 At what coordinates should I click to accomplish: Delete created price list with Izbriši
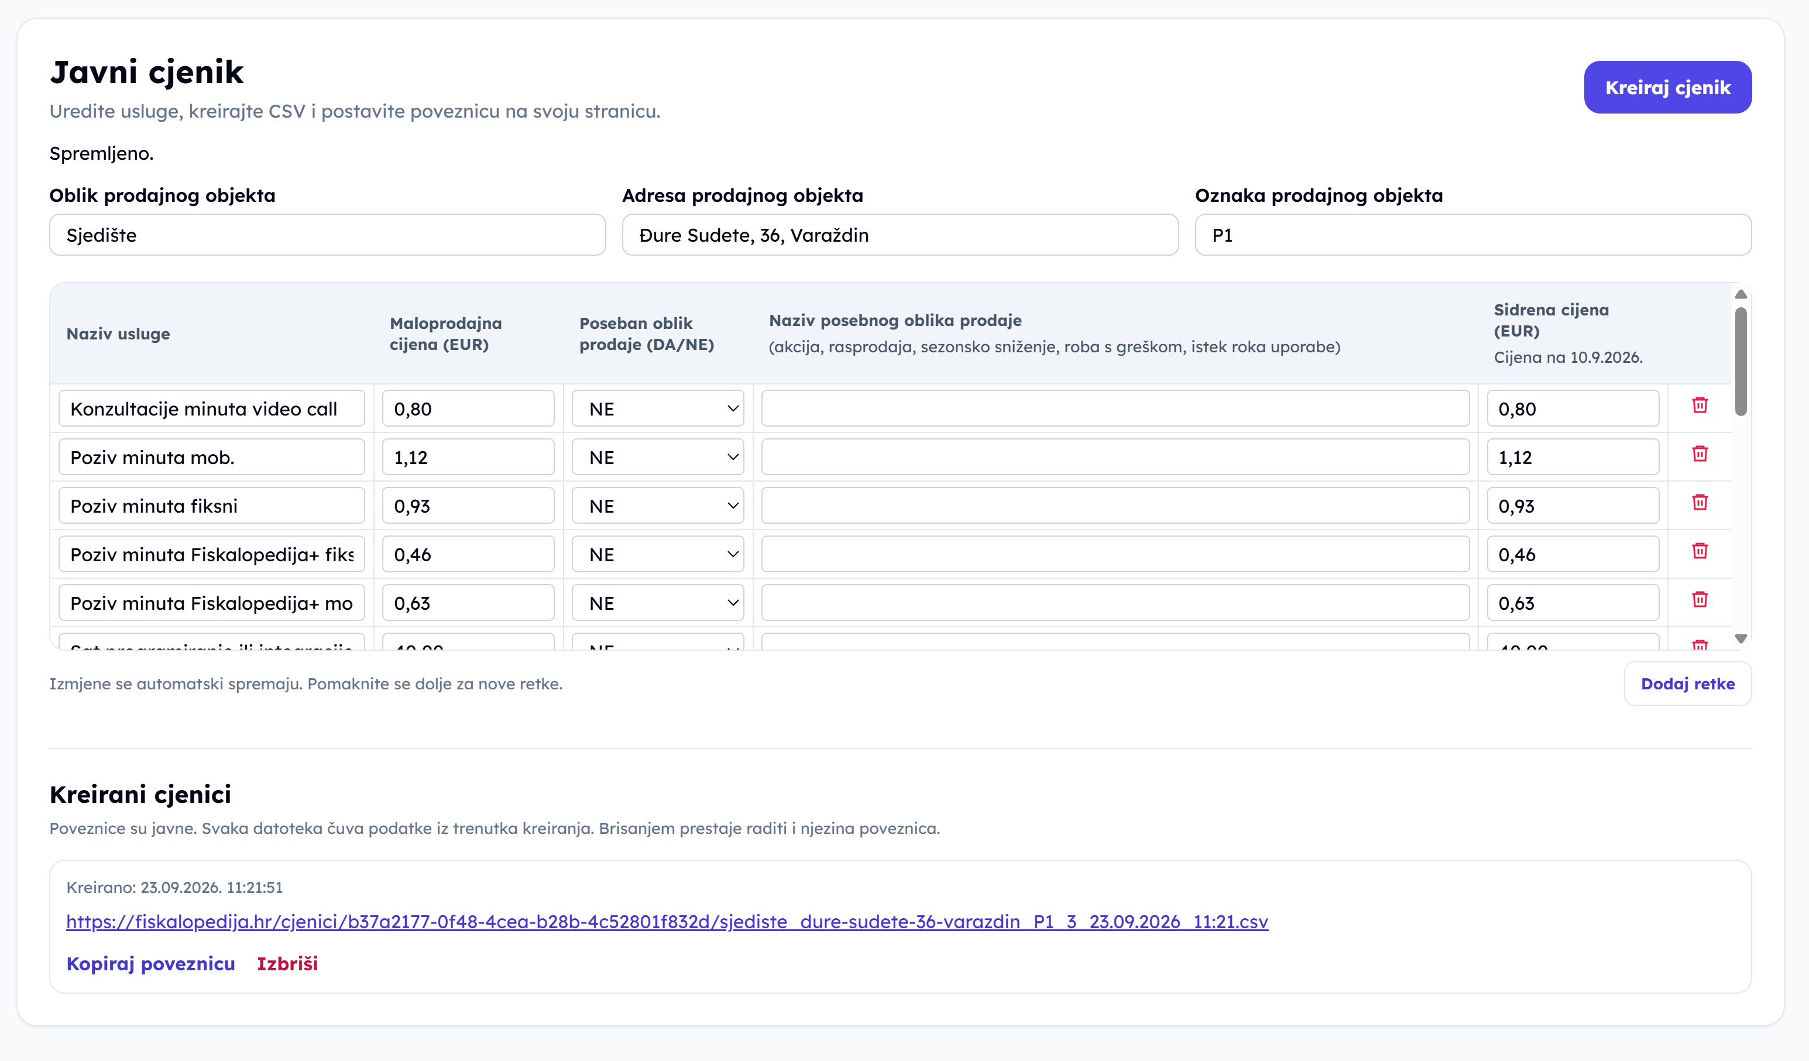[287, 963]
